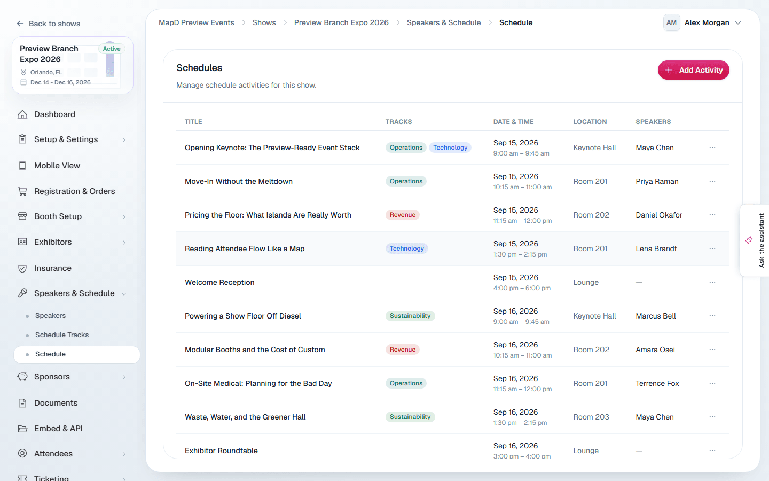Open row menu for Modular Booths activity
Viewport: 769px width, 481px height.
[712, 350]
